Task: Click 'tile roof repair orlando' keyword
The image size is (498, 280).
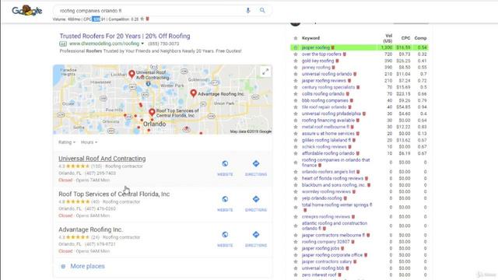Action: pos(324,107)
